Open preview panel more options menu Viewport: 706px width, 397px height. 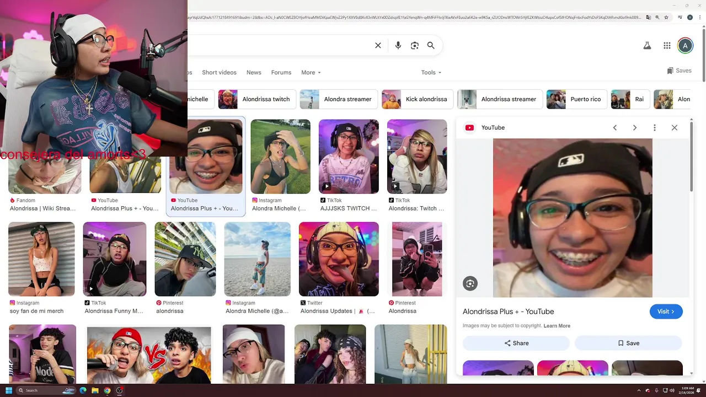655,127
